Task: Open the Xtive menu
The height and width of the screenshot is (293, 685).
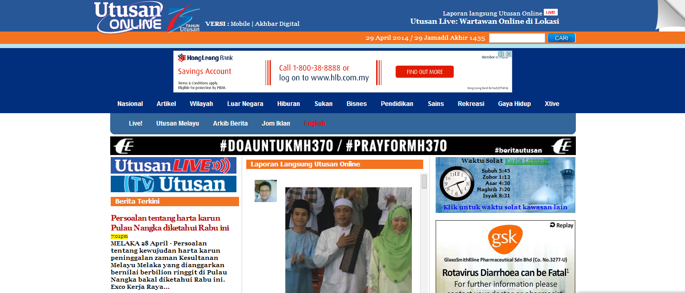Action: (x=552, y=104)
